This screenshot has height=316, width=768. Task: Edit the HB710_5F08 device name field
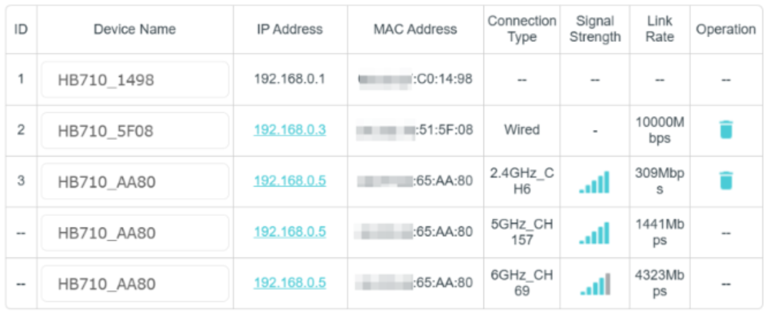click(135, 131)
